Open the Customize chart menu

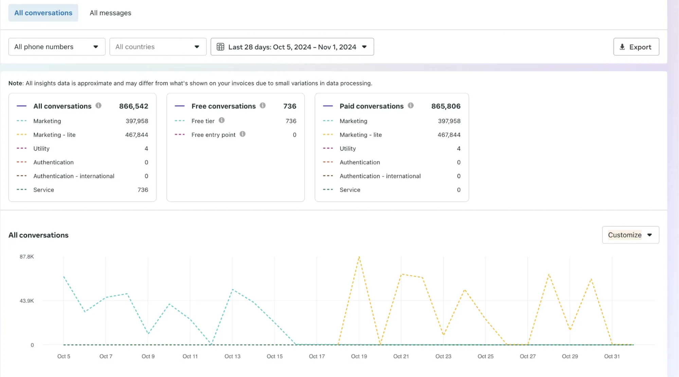[630, 235]
